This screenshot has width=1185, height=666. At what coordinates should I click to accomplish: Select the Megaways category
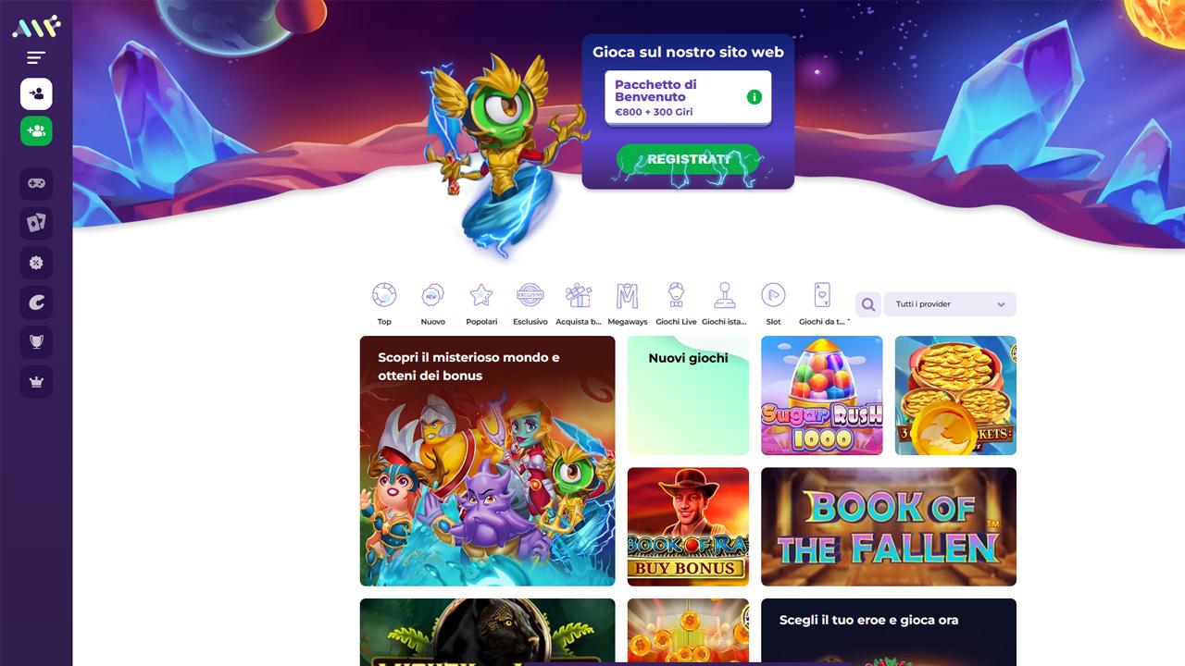pyautogui.click(x=628, y=304)
